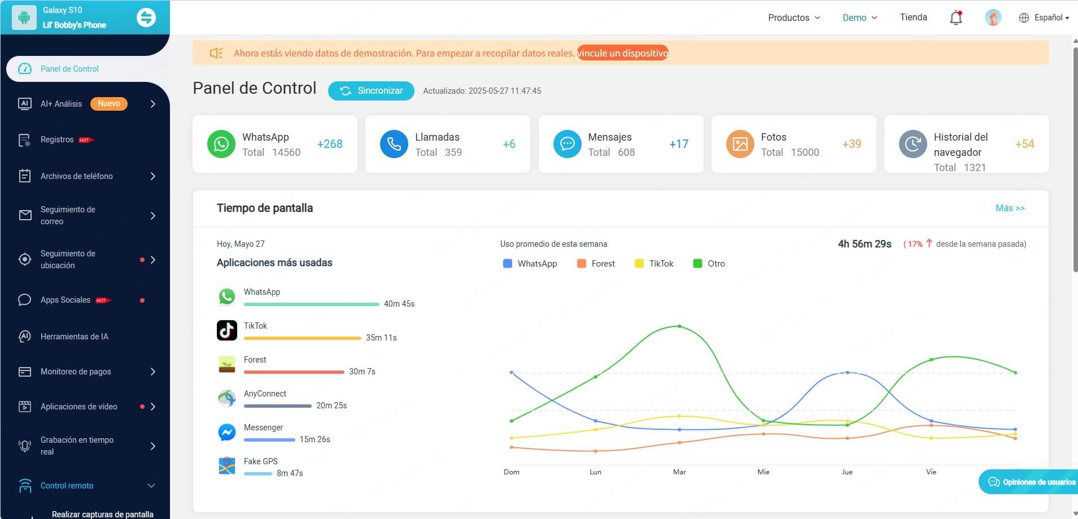Viewport: 1078px width, 519px height.
Task: Open the Español language dropdown
Action: click(x=1051, y=18)
